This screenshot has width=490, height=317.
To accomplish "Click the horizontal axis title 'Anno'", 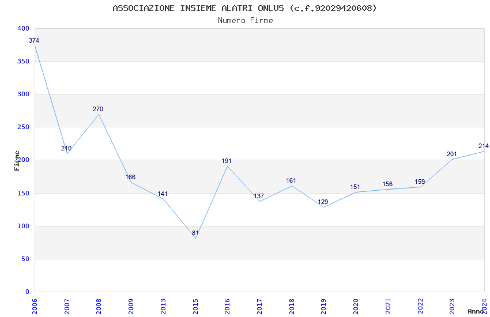I will tap(476, 311).
